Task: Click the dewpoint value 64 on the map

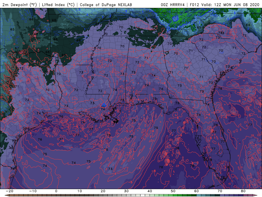Action: [x=248, y=25]
